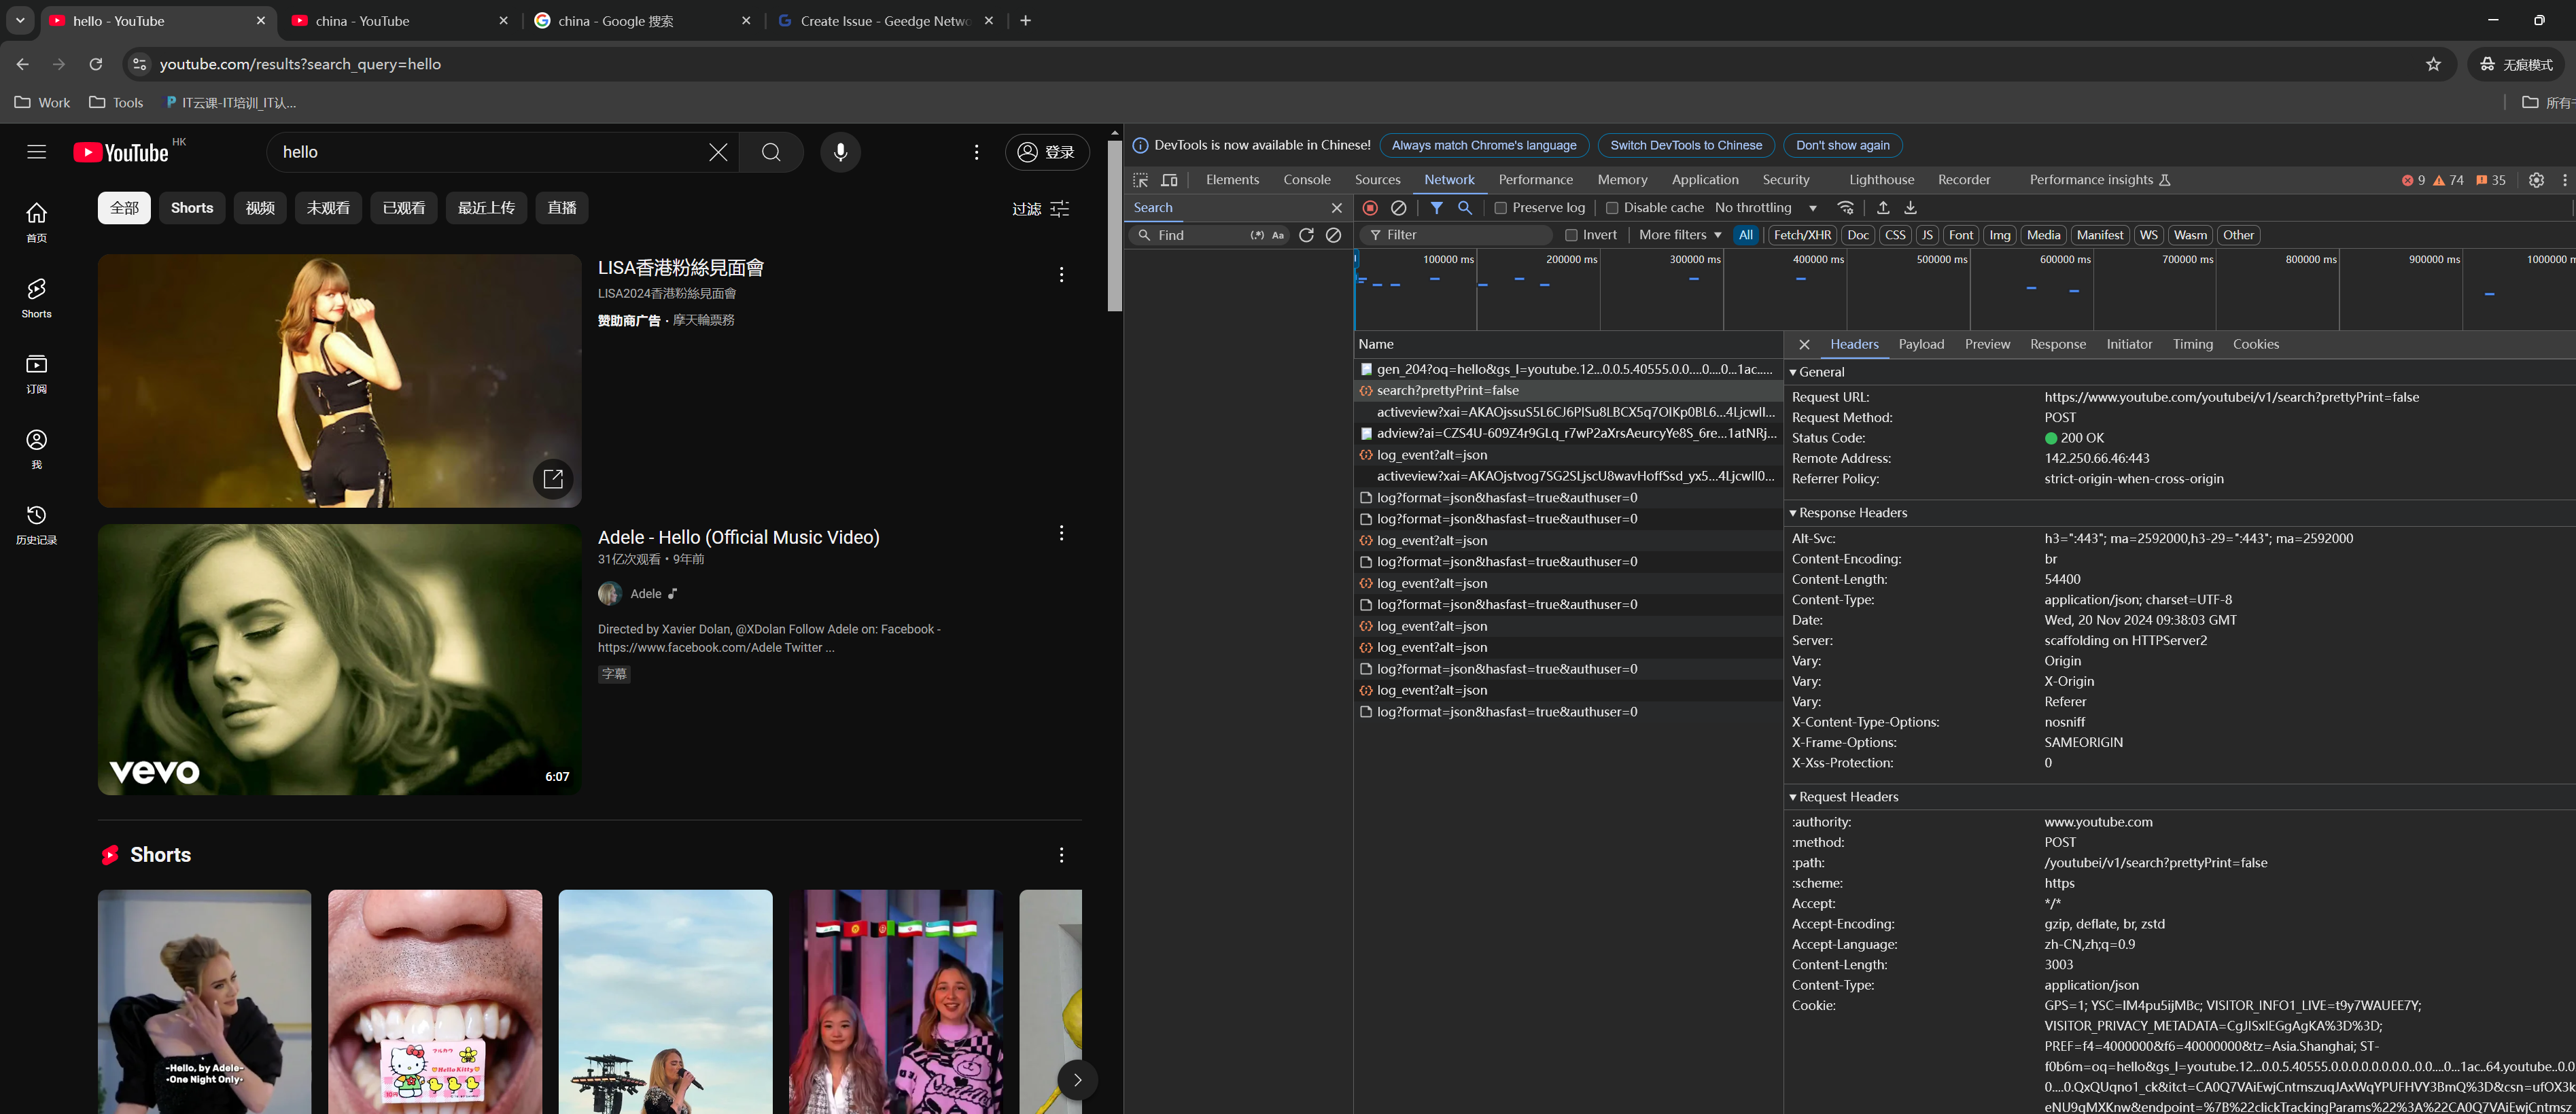Enable the Preserve log checkbox

(x=1501, y=208)
